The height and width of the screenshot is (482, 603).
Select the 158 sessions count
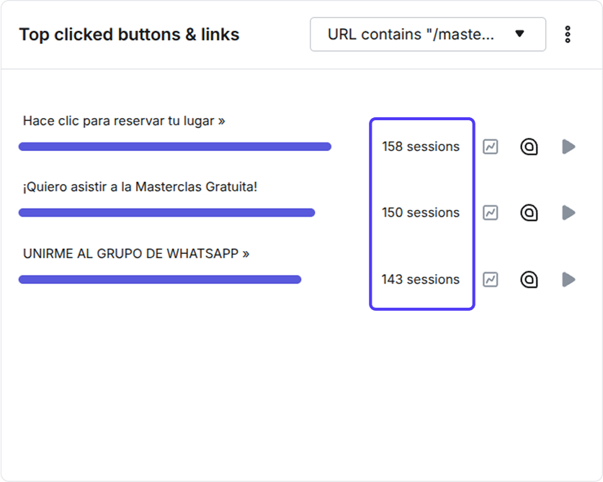[x=421, y=147]
